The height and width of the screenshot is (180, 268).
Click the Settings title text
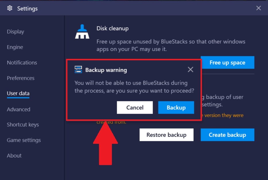[x=27, y=9]
